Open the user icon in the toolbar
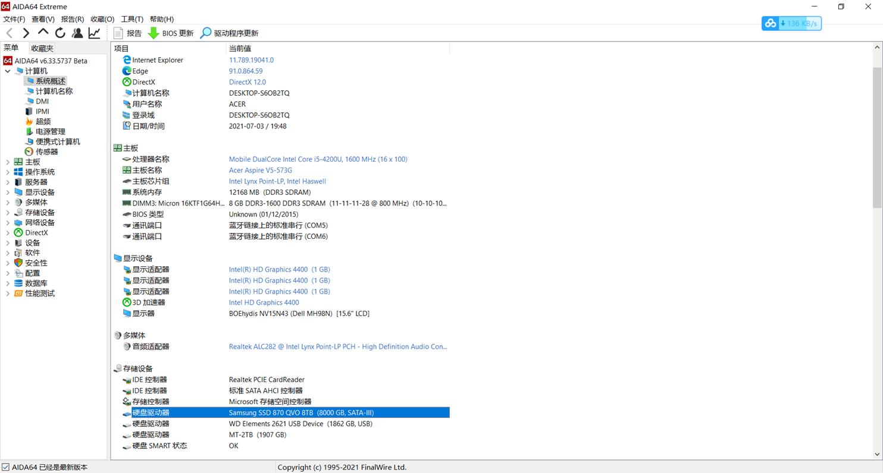Image resolution: width=883 pixels, height=473 pixels. point(77,33)
